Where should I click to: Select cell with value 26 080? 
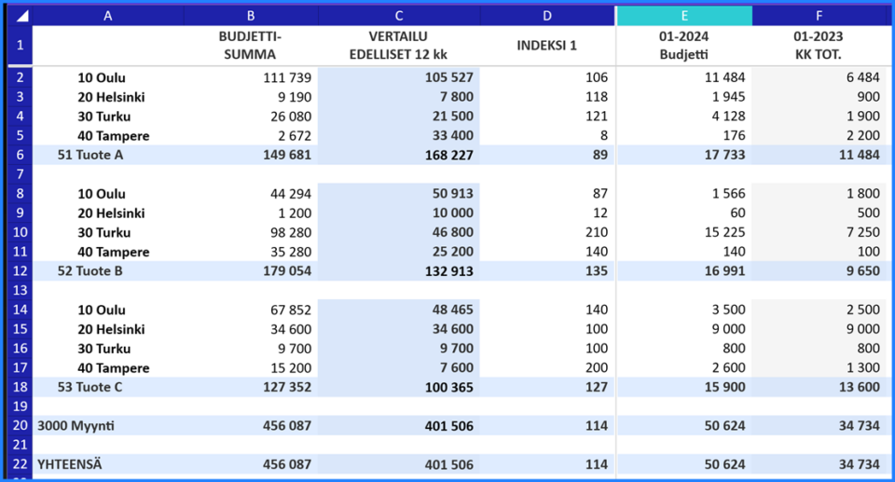[251, 116]
